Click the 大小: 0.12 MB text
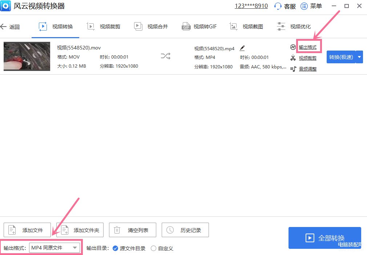This screenshot has height=255, width=367. click(x=72, y=66)
